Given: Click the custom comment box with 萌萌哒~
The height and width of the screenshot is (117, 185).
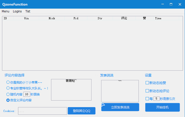Looking at the screenshot, I should point(71,90).
